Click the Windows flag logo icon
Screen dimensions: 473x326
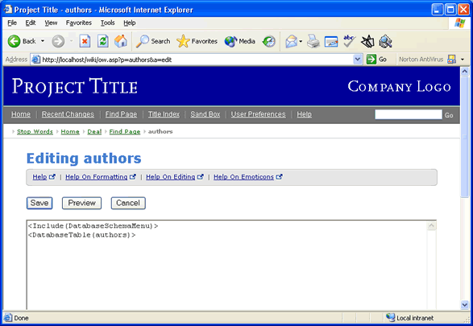pos(460,23)
